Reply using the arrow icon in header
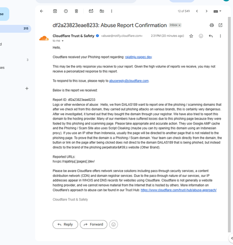 click(211, 36)
